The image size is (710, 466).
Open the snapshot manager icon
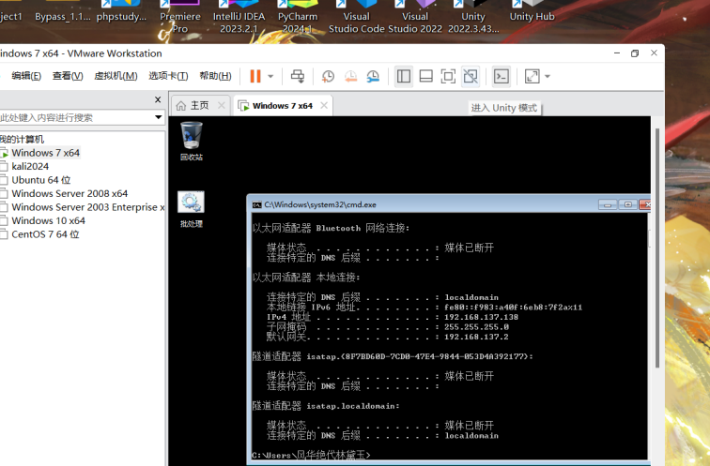373,76
